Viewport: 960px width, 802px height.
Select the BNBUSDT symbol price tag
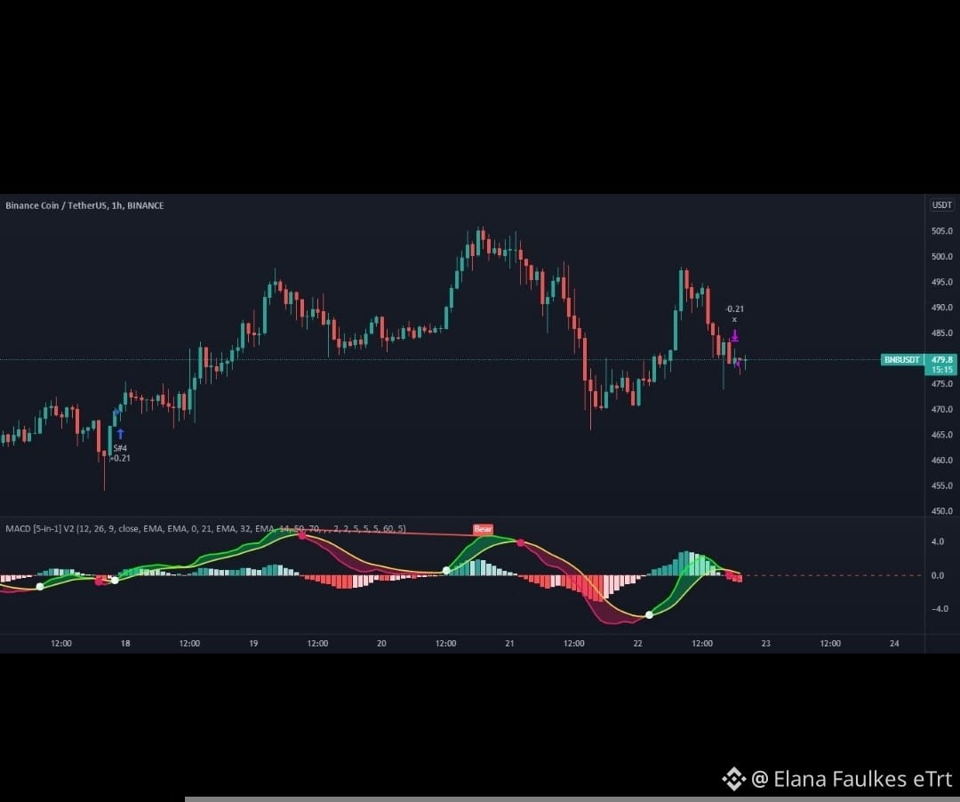[x=902, y=360]
